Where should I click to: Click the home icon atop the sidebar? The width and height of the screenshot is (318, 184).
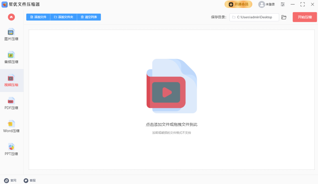point(11,17)
